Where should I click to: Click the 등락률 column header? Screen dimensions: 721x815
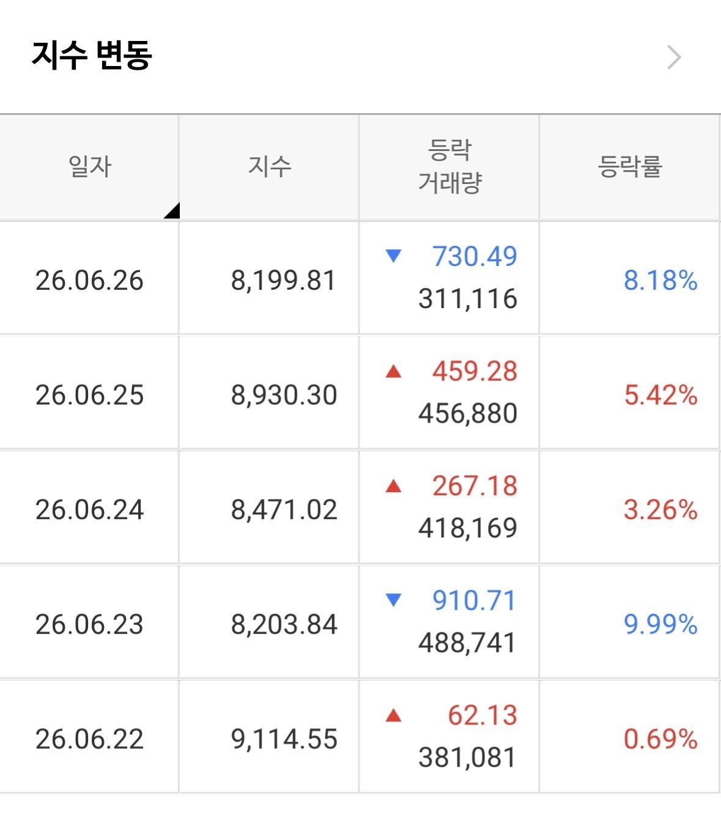(630, 166)
